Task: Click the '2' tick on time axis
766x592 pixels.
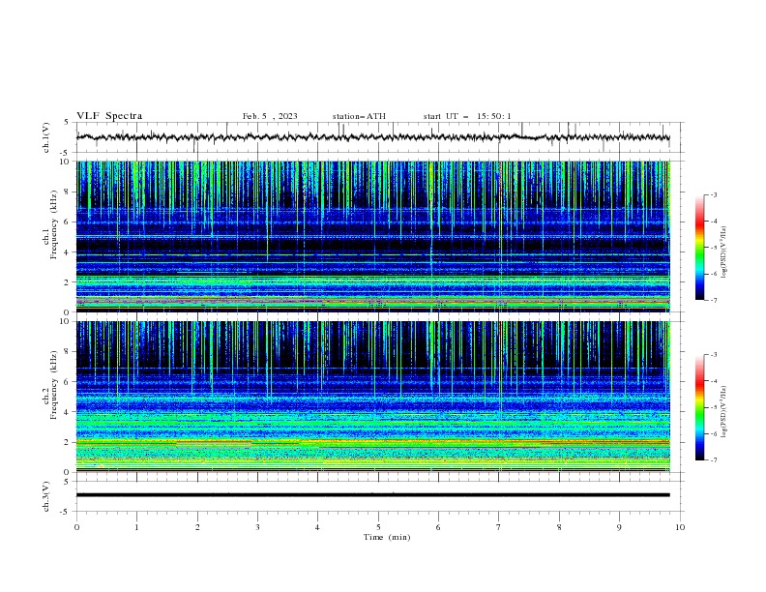Action: pos(197,527)
